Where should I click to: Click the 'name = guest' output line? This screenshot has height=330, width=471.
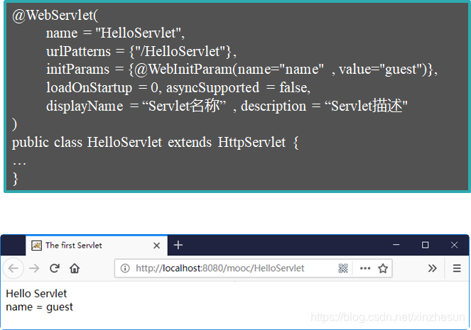click(x=39, y=307)
